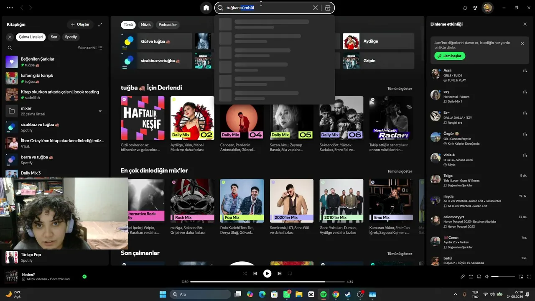Open Google Chrome from the taskbar
Image resolution: width=535 pixels, height=301 pixels.
(x=336, y=294)
